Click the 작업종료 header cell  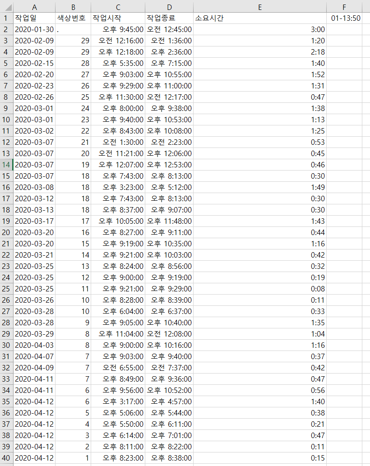[x=169, y=18]
